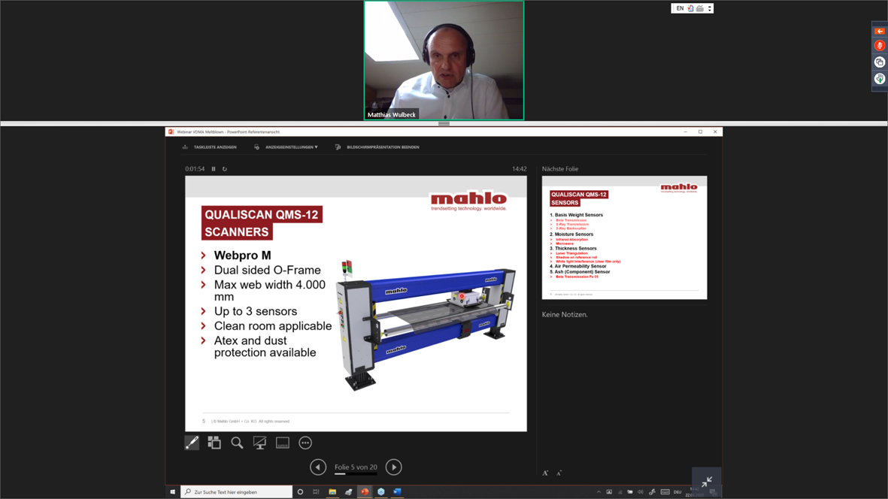Open the Windows Start menu

click(x=173, y=492)
